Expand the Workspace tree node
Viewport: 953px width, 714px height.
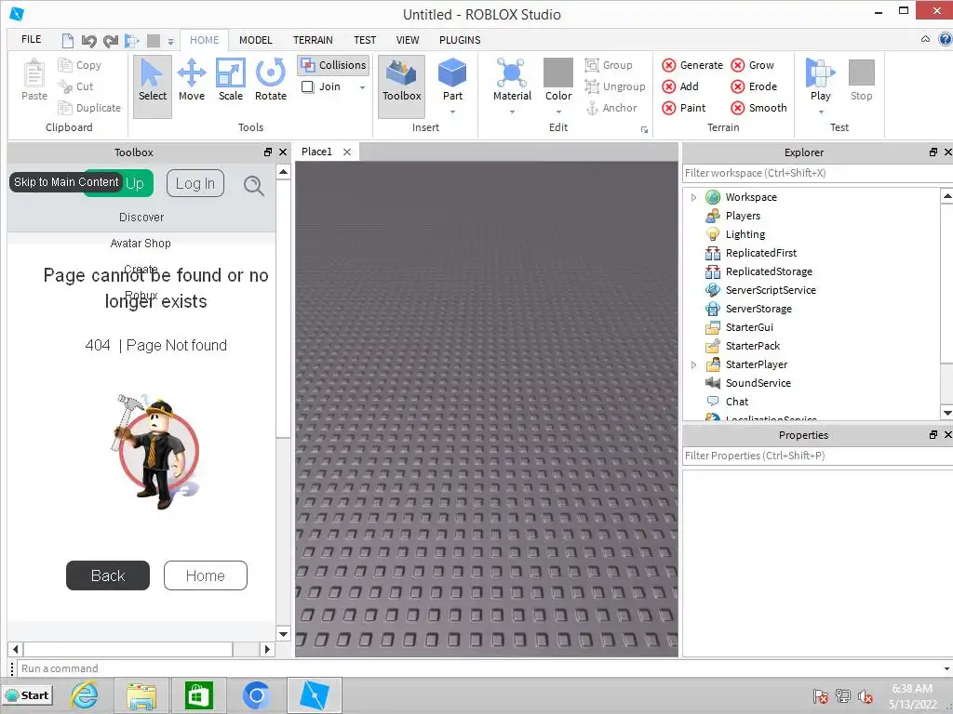pos(693,197)
